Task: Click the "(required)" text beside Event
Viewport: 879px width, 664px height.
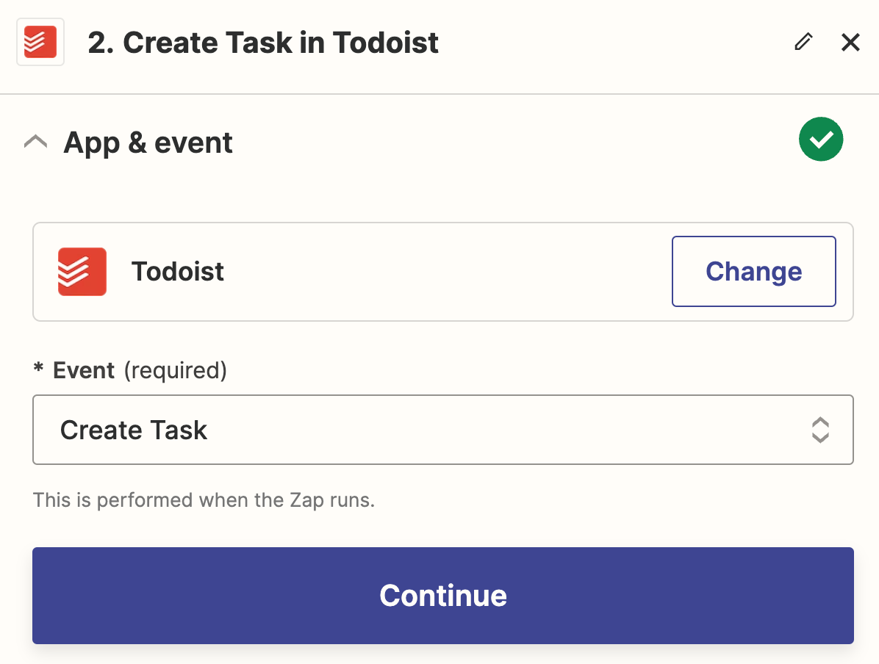Action: click(175, 370)
